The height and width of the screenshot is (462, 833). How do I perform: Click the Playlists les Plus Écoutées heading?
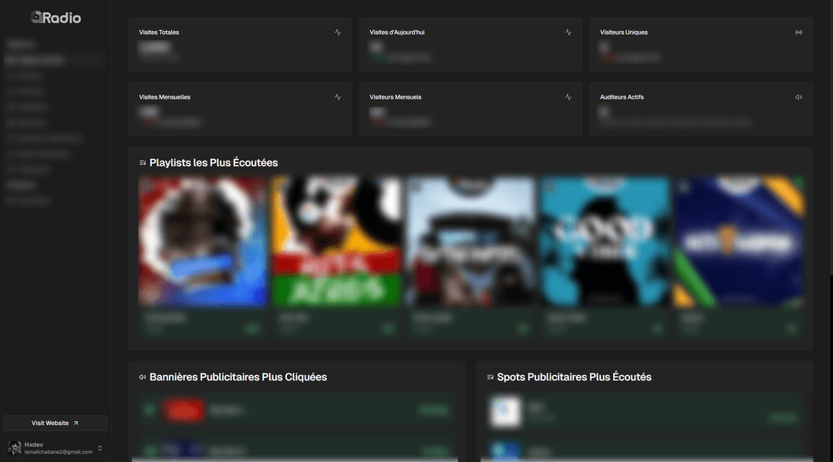click(x=214, y=163)
